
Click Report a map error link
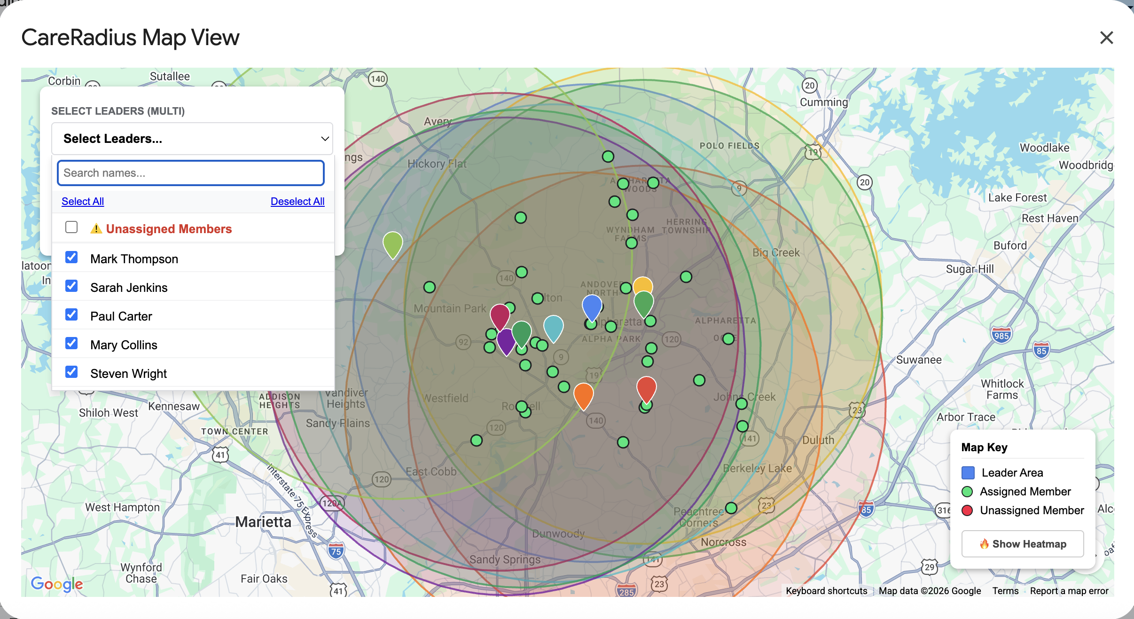click(1069, 591)
